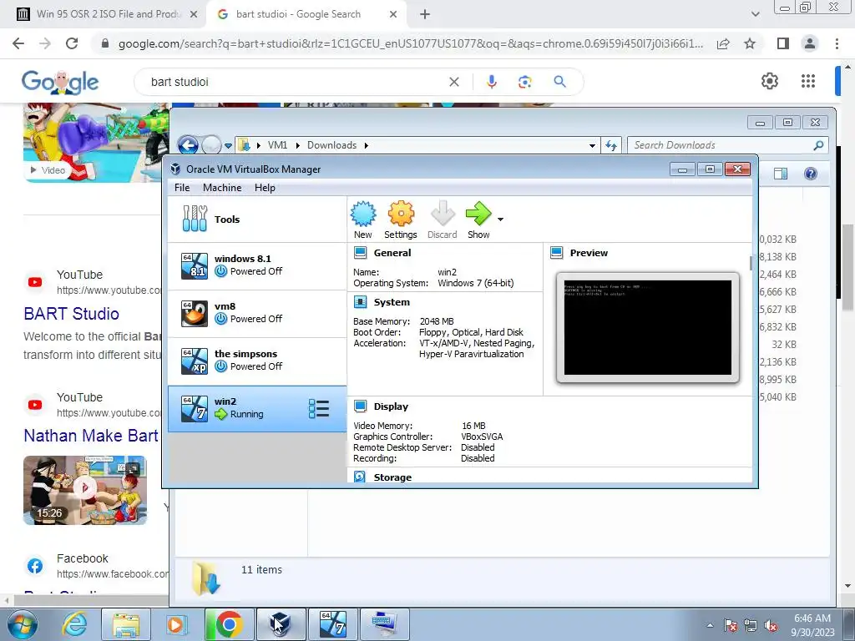The width and height of the screenshot is (855, 641).
Task: Open Nathan Make Bart search result
Action: coord(91,436)
